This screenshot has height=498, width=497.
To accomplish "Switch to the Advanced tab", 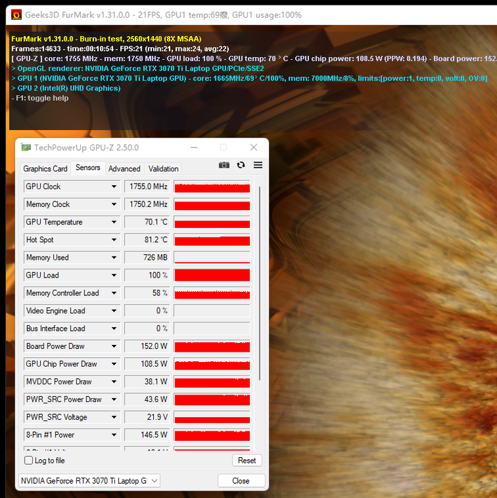I will [x=124, y=169].
